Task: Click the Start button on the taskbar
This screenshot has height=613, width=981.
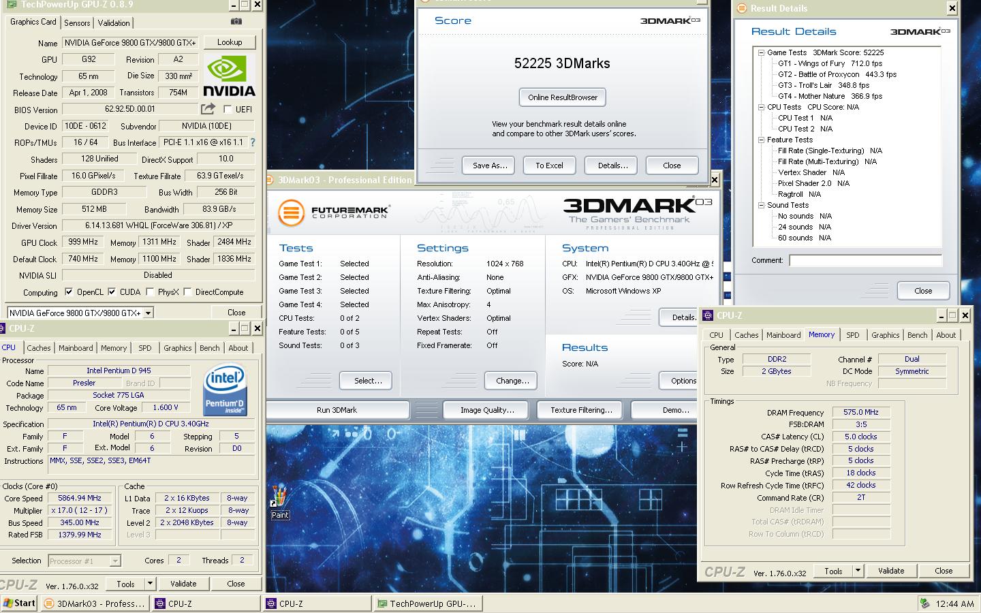Action: click(19, 603)
